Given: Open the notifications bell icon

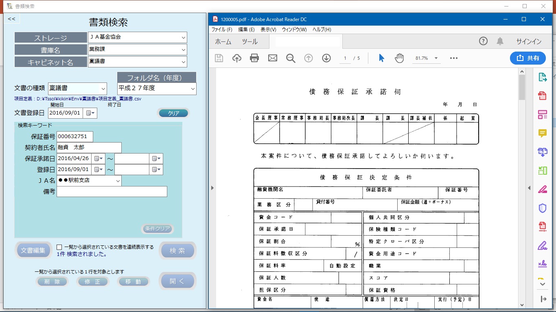Looking at the screenshot, I should click(x=500, y=41).
